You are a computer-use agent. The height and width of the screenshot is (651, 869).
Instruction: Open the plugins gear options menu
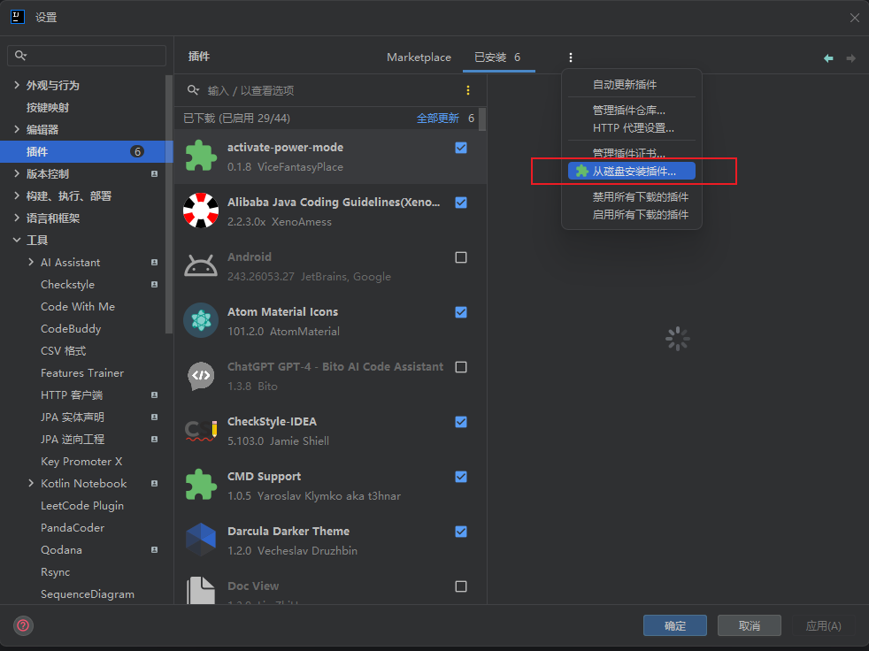click(x=571, y=57)
